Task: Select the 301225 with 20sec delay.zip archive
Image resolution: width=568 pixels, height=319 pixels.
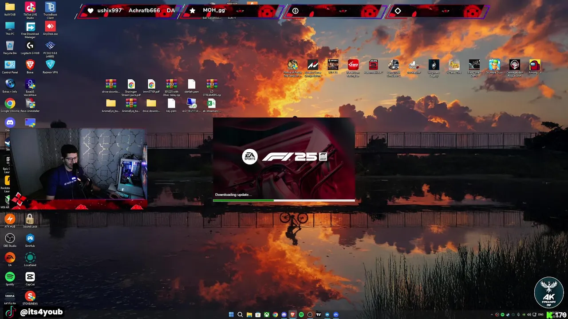Action: click(x=171, y=87)
